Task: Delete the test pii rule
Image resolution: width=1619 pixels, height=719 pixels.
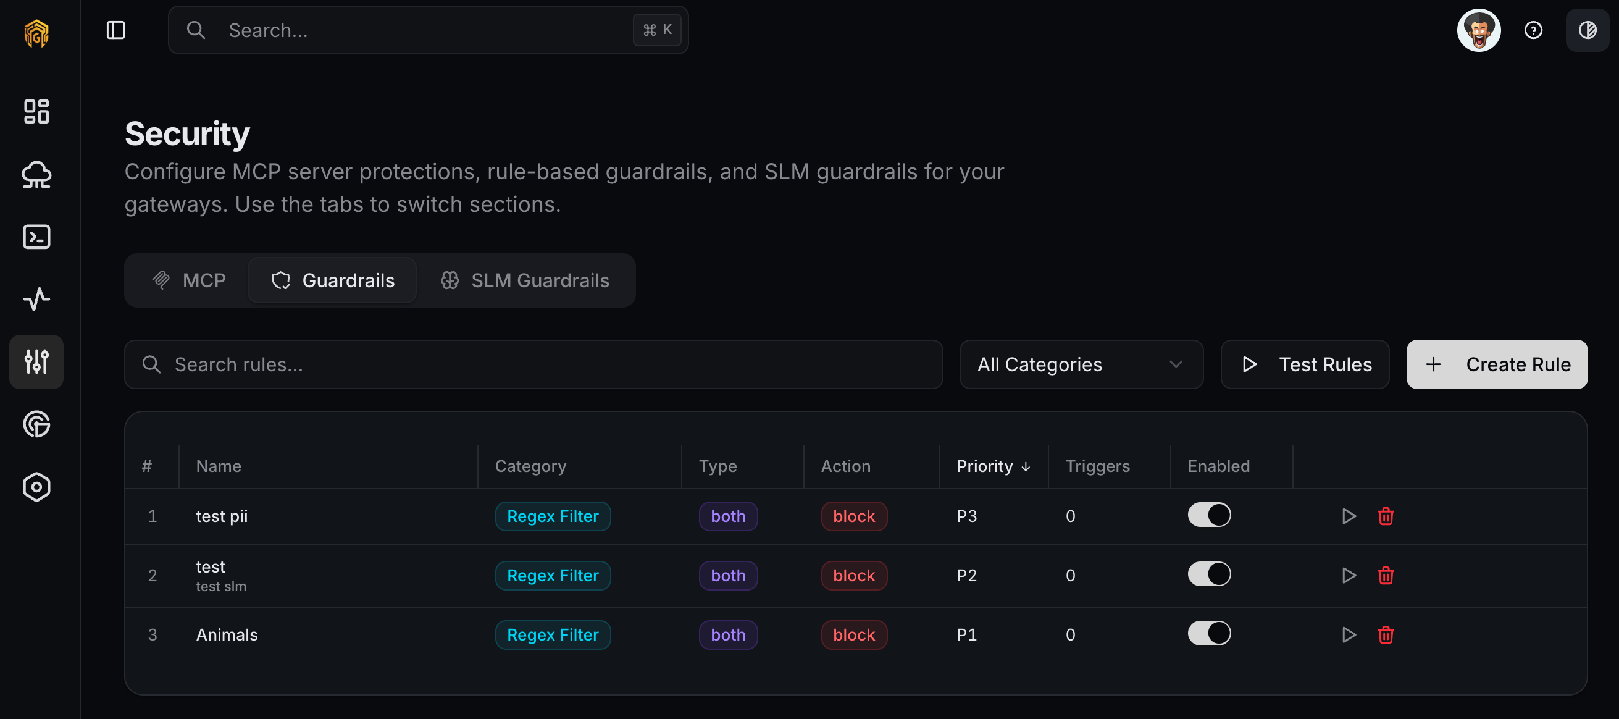Action: 1385,516
